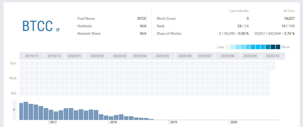Click the BTCC pool logo text

[x=38, y=26]
